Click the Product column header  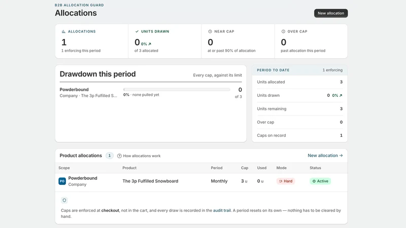[x=129, y=168]
